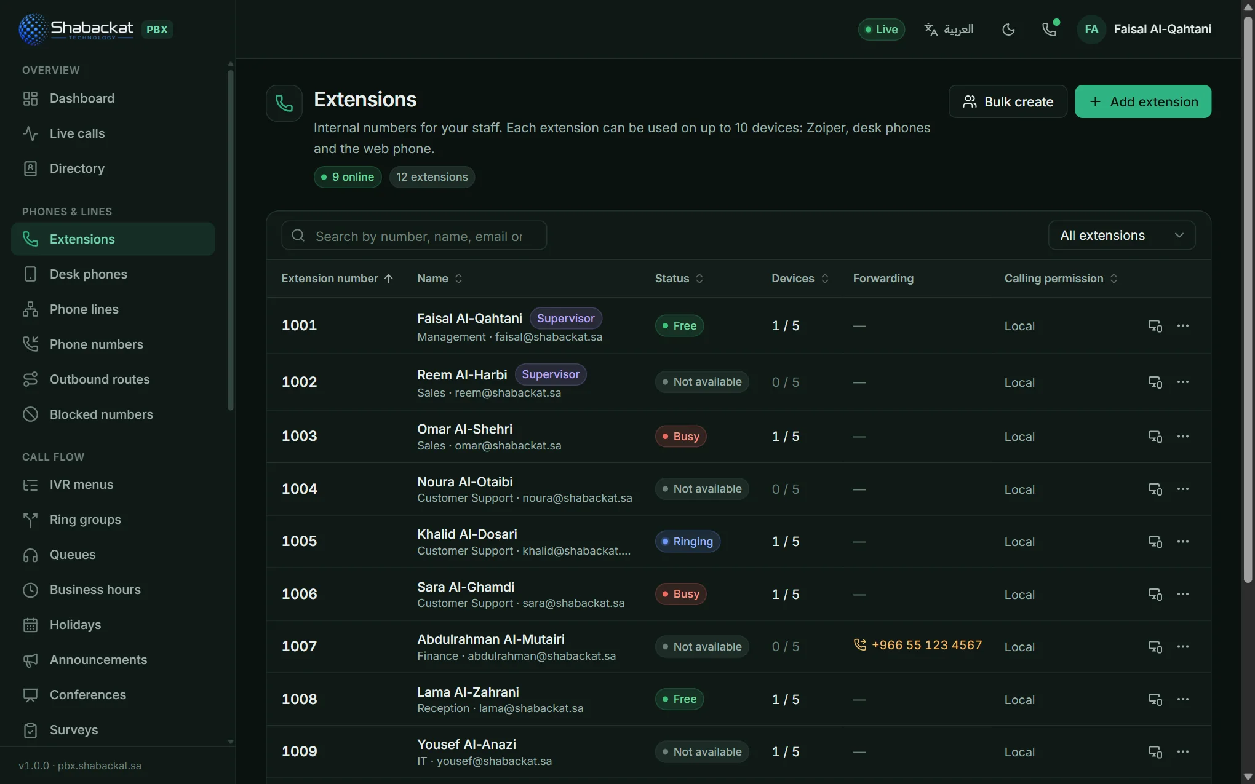Open devices icon for extension 1004
This screenshot has height=784, width=1255.
coord(1155,489)
